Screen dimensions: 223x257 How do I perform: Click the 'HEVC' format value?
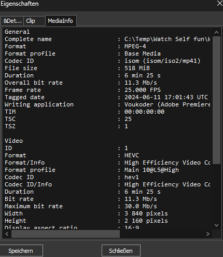132,155
